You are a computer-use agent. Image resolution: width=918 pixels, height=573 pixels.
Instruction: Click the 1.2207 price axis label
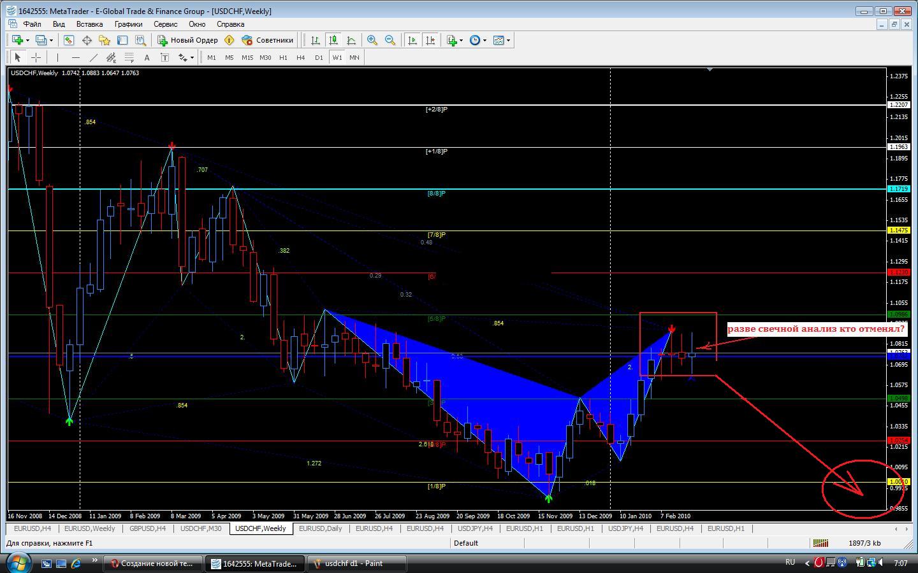[x=898, y=104]
